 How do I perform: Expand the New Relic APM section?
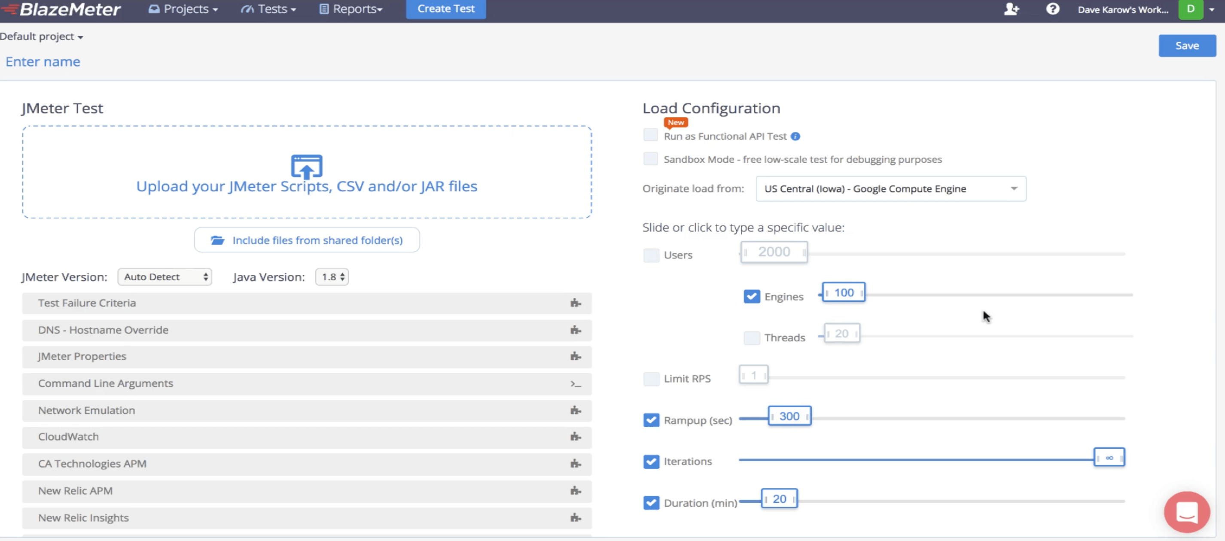click(307, 491)
